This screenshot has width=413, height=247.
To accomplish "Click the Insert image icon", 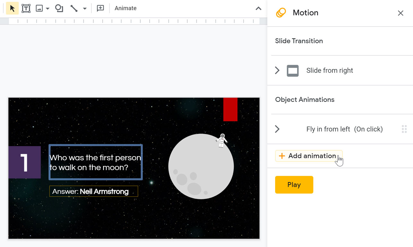I will click(39, 8).
